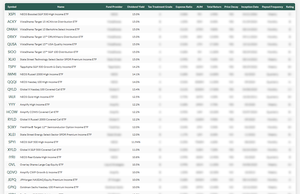300x194 pixels.
Task: Select the QUSA symbol
Action: tap(12, 44)
